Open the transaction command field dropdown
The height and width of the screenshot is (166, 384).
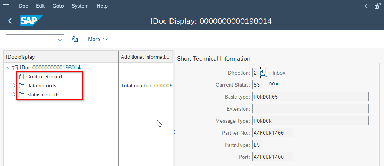point(60,40)
